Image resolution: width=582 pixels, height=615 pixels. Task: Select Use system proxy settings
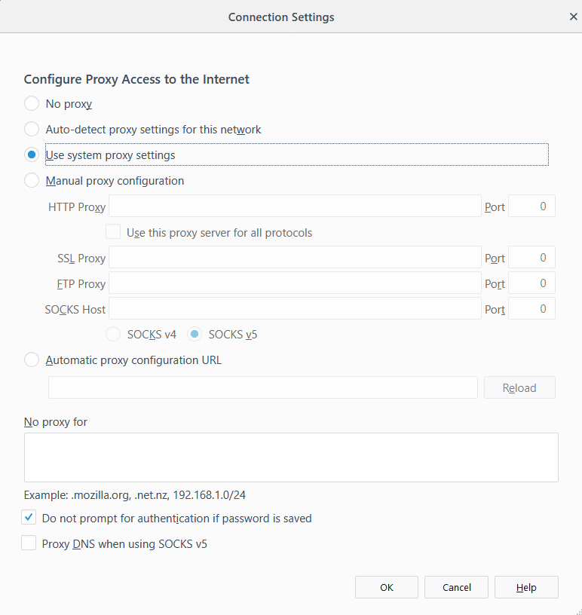(x=31, y=154)
